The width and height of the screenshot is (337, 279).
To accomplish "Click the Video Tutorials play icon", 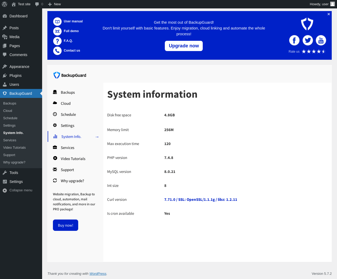I will 55,158.
